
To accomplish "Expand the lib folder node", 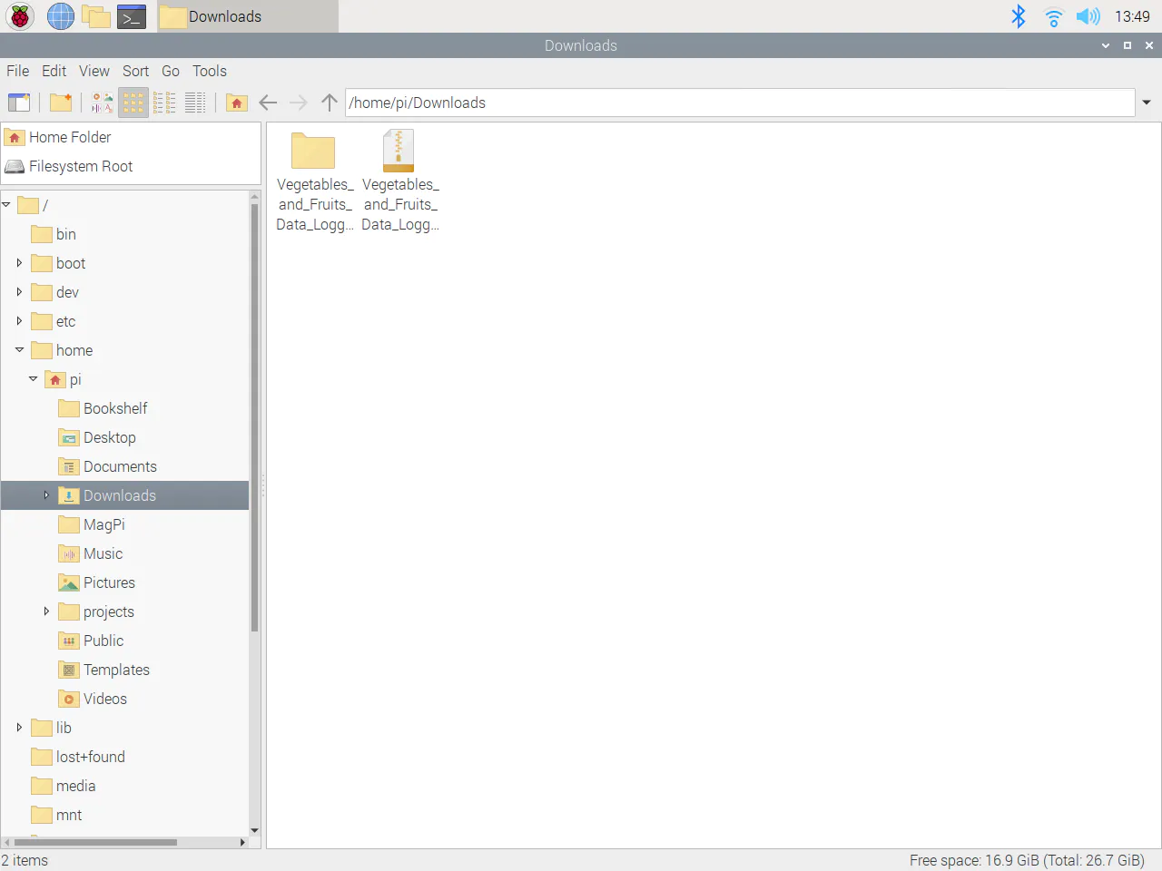I will pyautogui.click(x=19, y=728).
